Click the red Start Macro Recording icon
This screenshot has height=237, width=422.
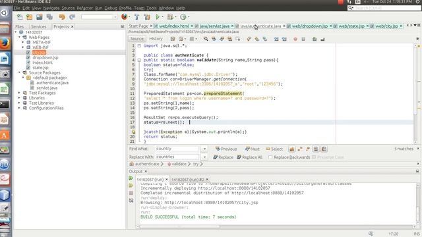pos(295,39)
